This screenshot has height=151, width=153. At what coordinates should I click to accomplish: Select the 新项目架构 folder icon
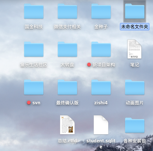(101, 49)
